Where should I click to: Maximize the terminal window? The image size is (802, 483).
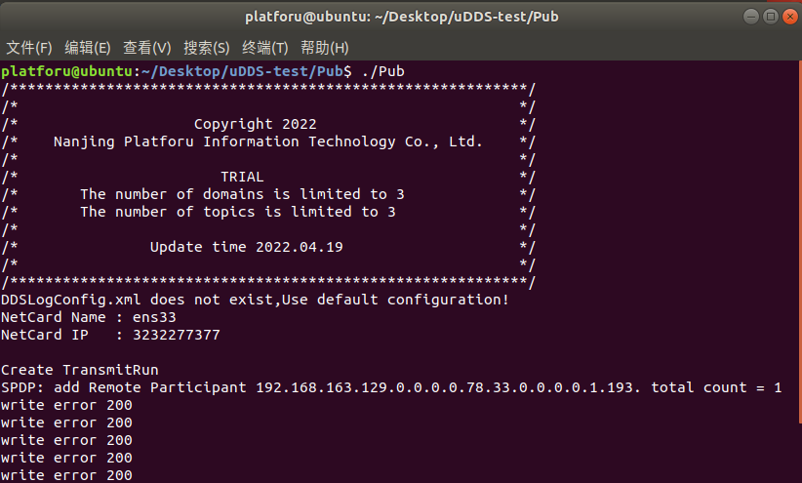[770, 17]
